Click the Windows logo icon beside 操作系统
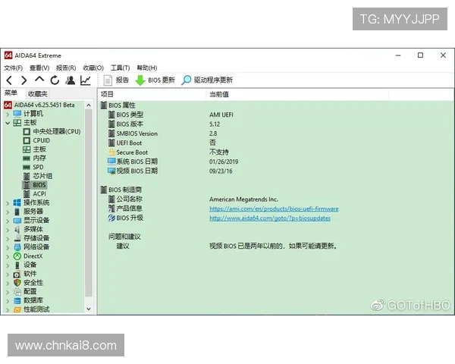Image resolution: width=455 pixels, height=364 pixels. tap(17, 202)
